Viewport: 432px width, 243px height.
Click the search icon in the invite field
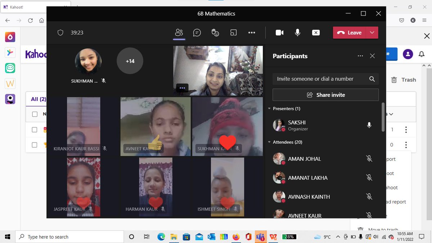click(372, 78)
